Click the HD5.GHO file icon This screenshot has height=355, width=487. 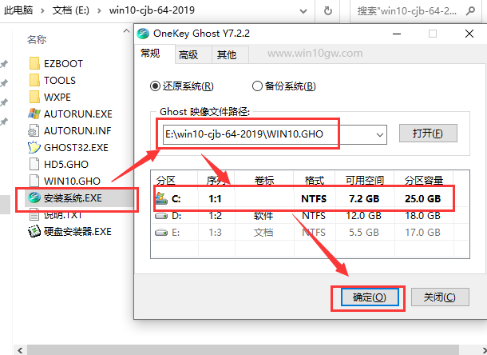[x=34, y=164]
